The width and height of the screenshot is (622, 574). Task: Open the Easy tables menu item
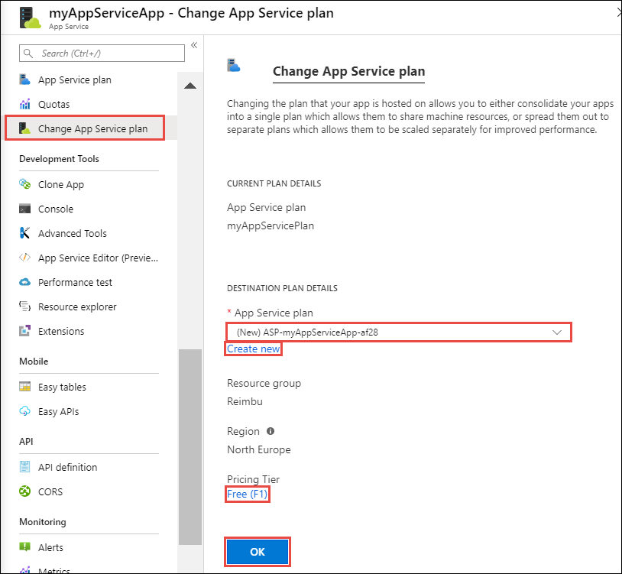(62, 387)
